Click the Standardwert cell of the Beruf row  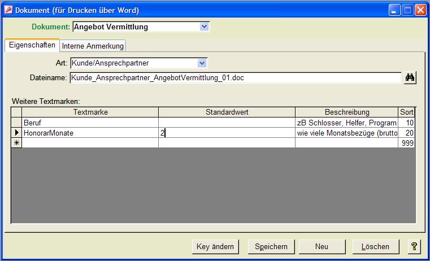227,123
